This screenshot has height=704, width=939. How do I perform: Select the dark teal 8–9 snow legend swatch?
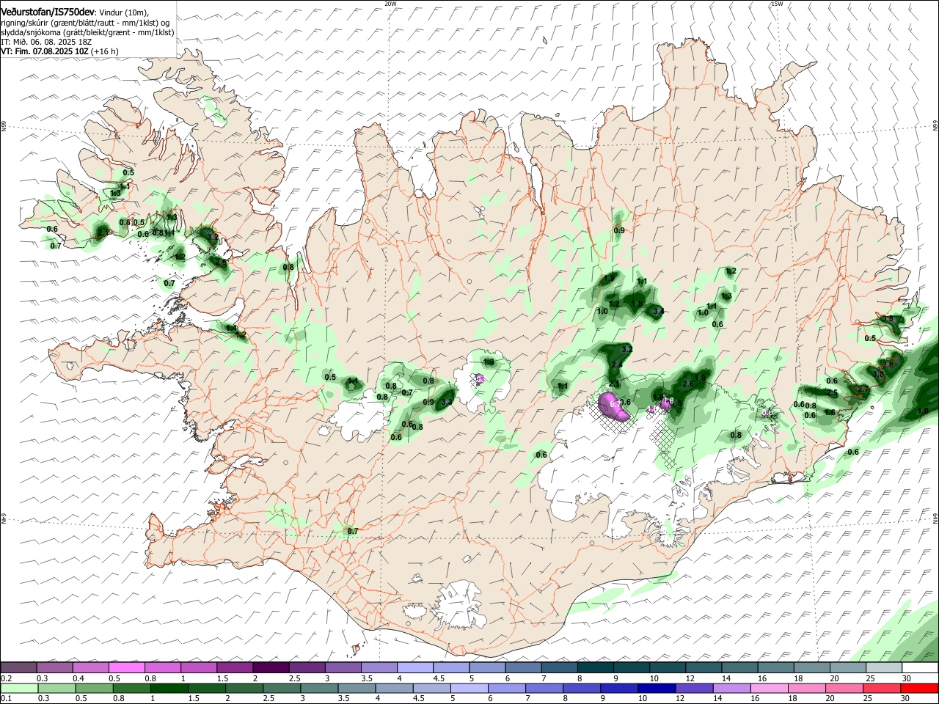(596, 667)
